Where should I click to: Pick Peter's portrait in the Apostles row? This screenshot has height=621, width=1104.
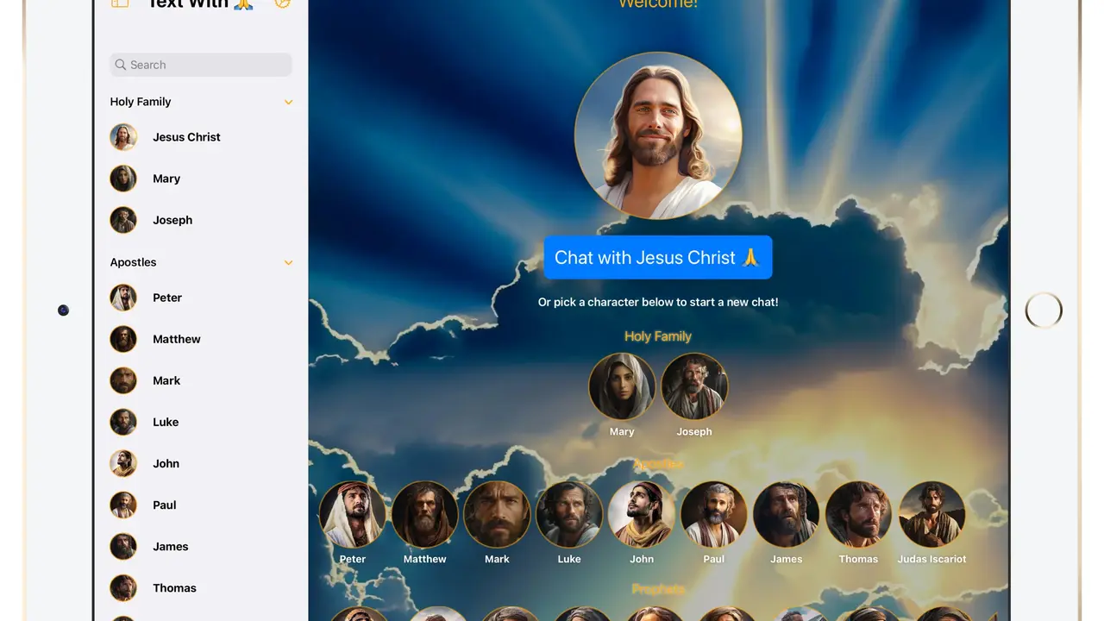(353, 514)
